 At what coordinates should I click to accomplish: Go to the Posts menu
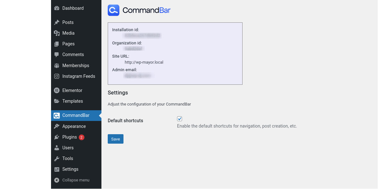click(x=76, y=22)
